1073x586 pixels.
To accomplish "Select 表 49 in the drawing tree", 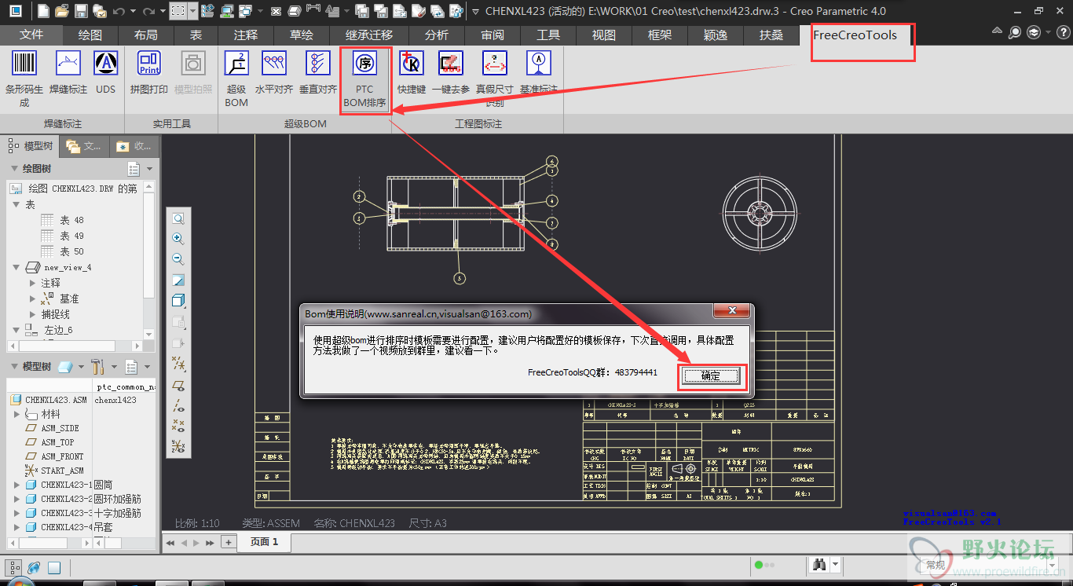I will 71,236.
